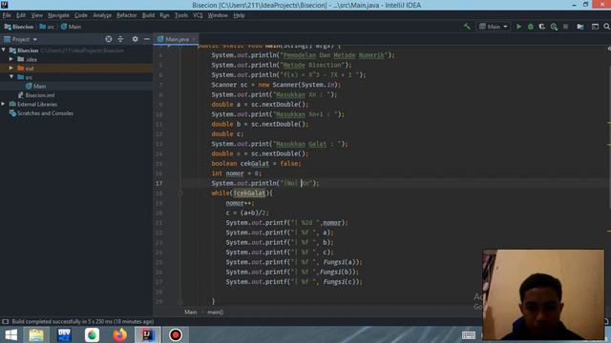The width and height of the screenshot is (611, 343).
Task: Collapse the Bisecion root folder
Action: click(x=4, y=50)
